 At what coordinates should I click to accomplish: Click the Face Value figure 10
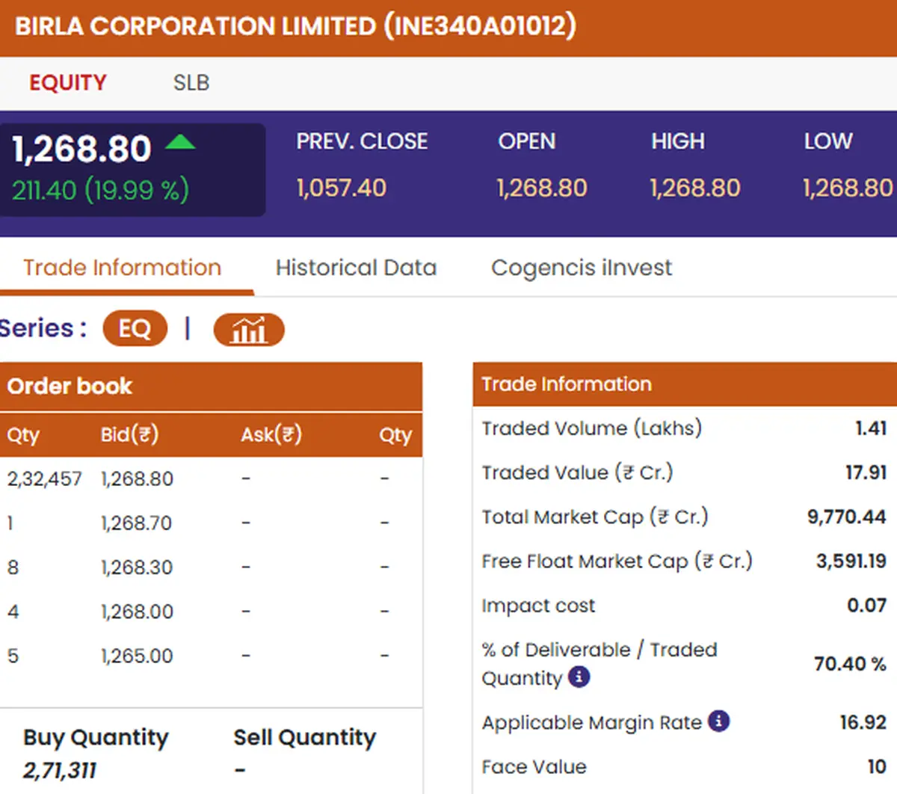coord(877,766)
